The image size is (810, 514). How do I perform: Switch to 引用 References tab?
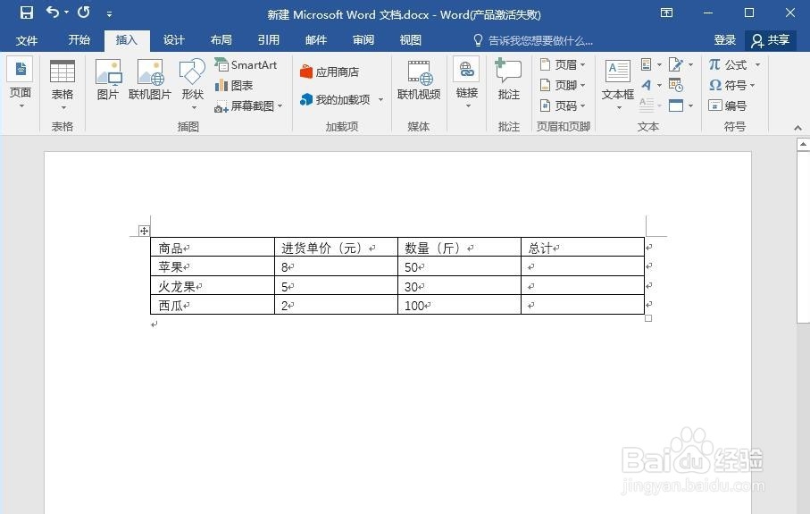(x=269, y=40)
